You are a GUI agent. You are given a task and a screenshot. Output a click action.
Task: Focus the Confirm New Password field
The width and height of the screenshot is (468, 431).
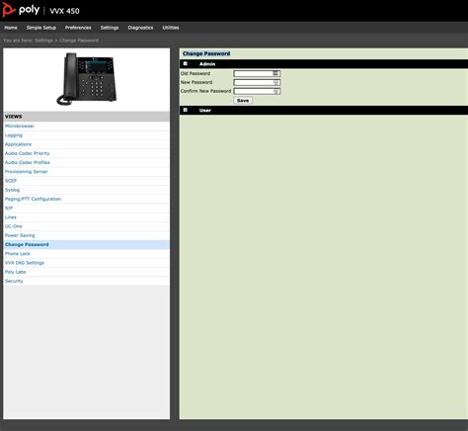coord(257,91)
